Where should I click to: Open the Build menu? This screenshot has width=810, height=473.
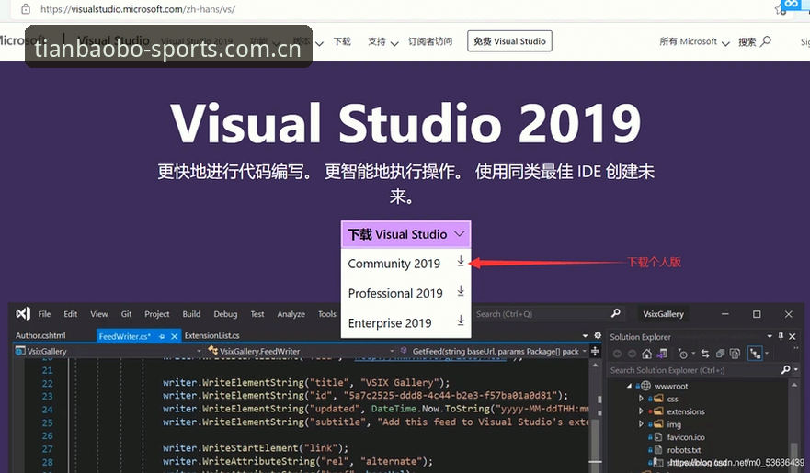[x=191, y=313]
